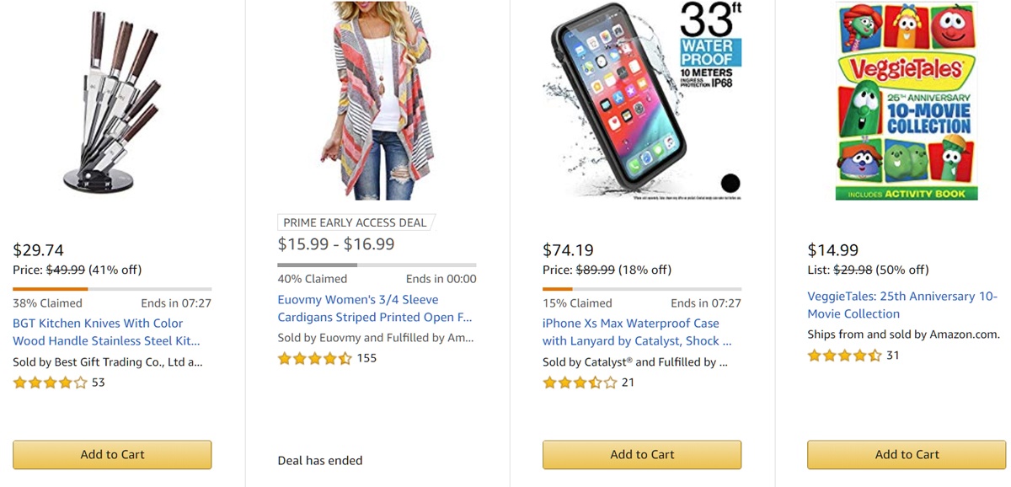Screen dimensions: 1011x487
Task: Click the 40% Claimed progress bar
Action: tap(377, 263)
